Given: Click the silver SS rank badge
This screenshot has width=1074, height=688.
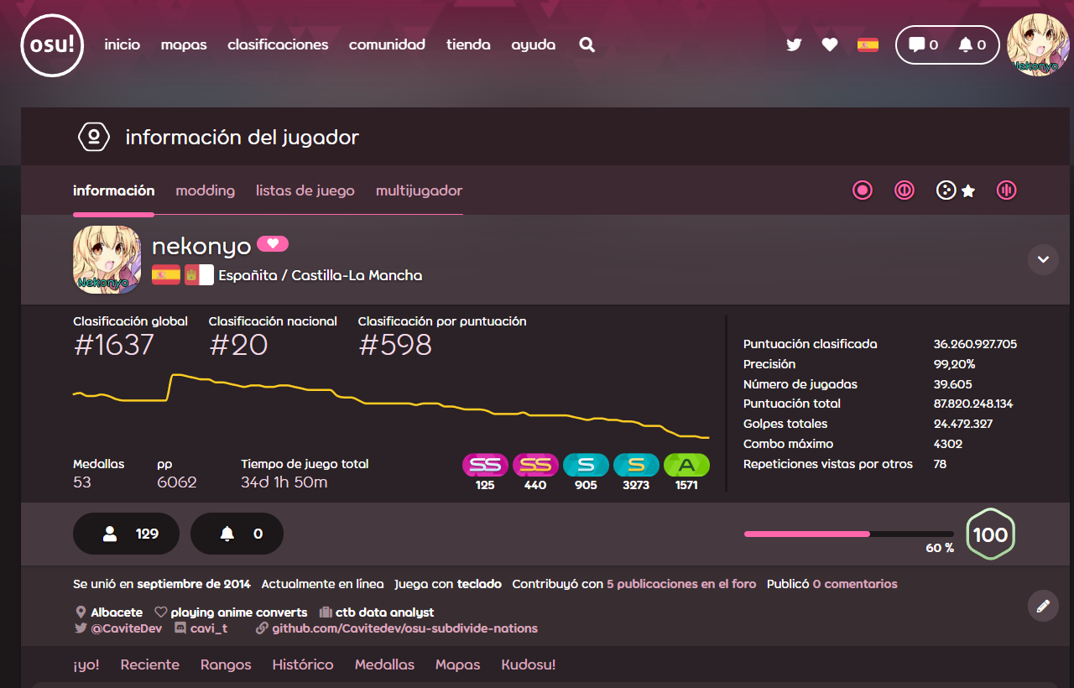Looking at the screenshot, I should tap(485, 465).
